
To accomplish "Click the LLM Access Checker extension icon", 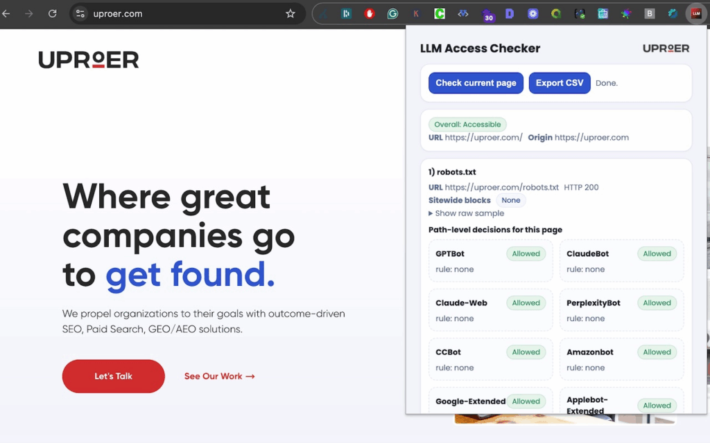I will coord(696,14).
